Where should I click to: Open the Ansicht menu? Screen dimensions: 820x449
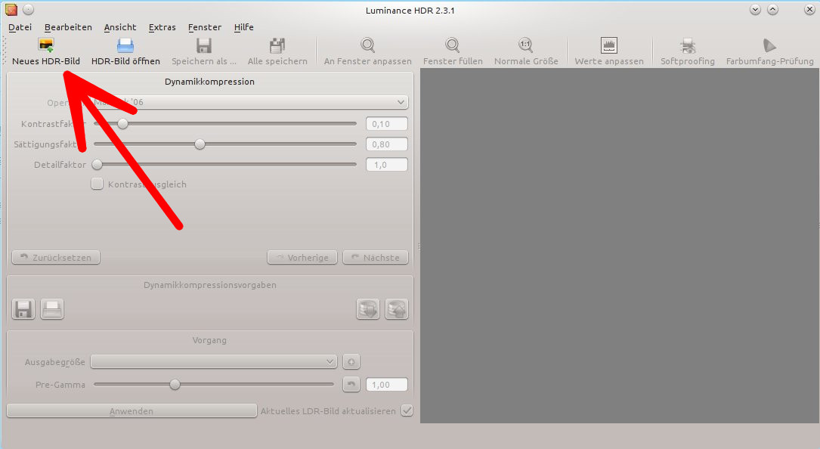click(x=119, y=27)
